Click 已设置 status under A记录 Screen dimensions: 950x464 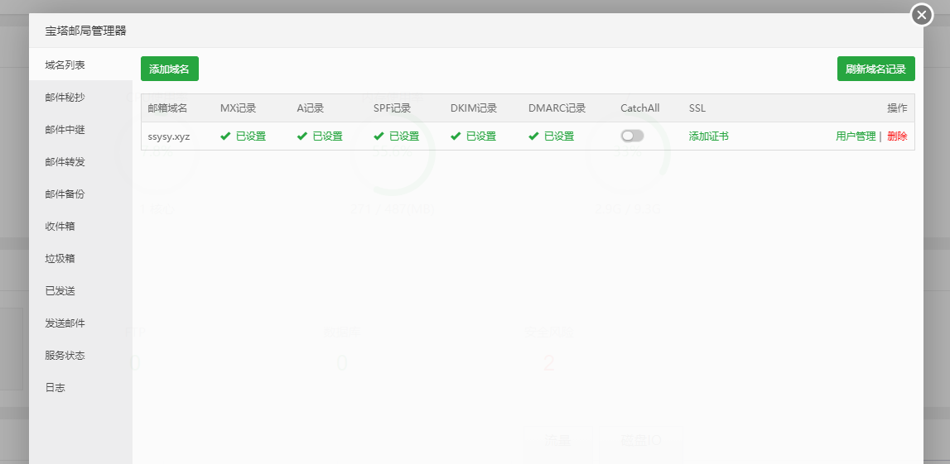327,136
